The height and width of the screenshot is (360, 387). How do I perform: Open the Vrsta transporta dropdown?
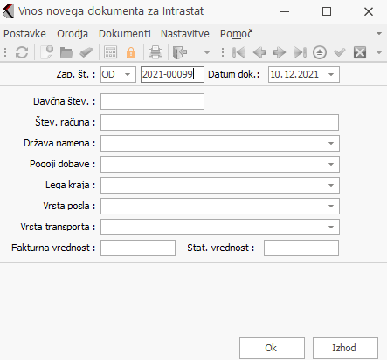click(x=331, y=227)
